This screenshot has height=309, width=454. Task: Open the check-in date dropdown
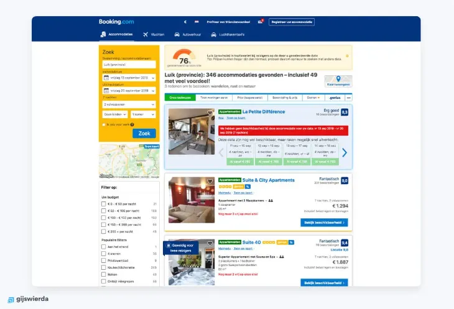(129, 78)
